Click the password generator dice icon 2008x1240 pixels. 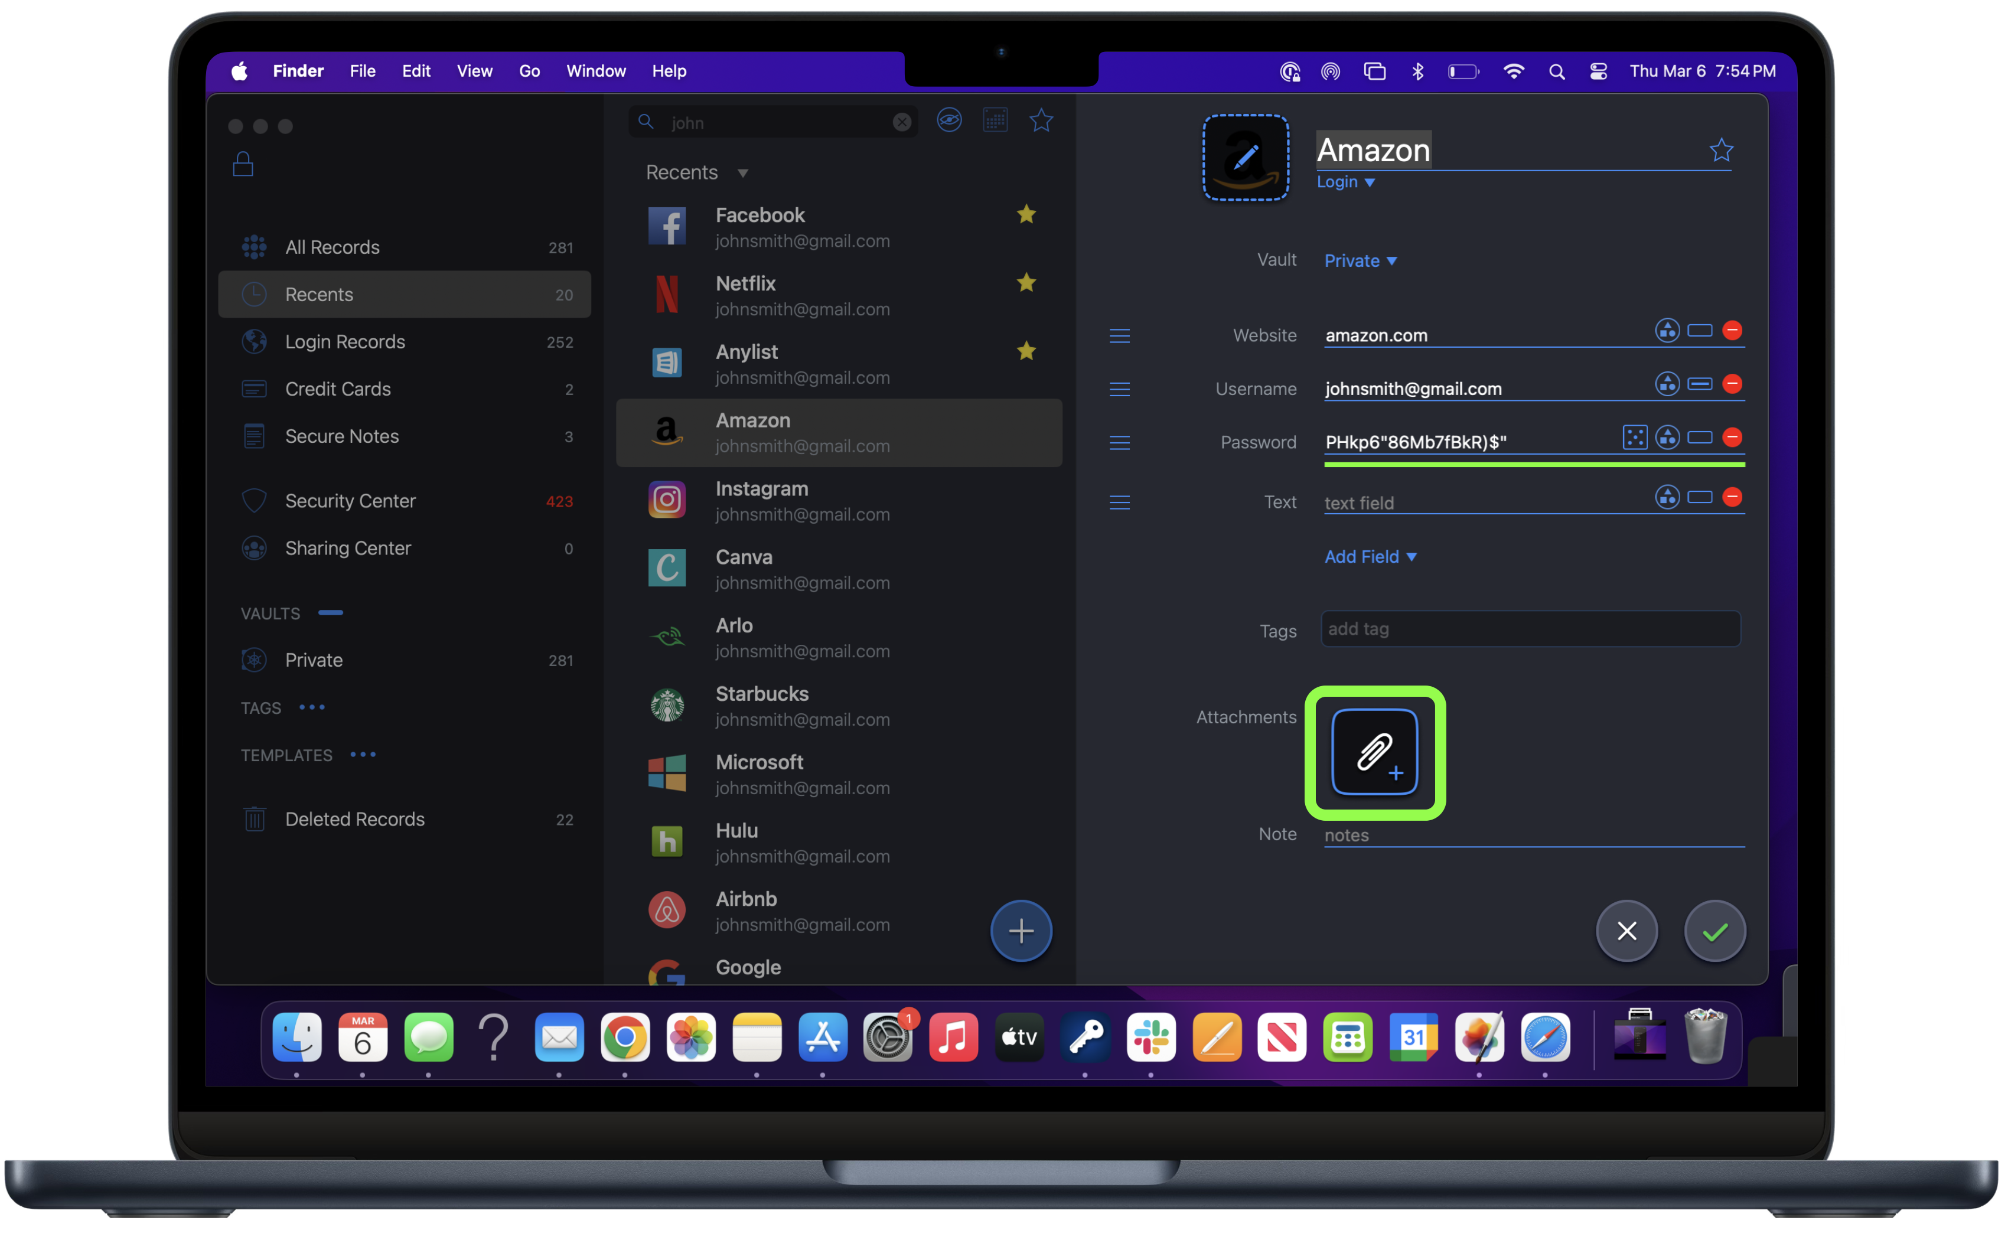[x=1634, y=437]
